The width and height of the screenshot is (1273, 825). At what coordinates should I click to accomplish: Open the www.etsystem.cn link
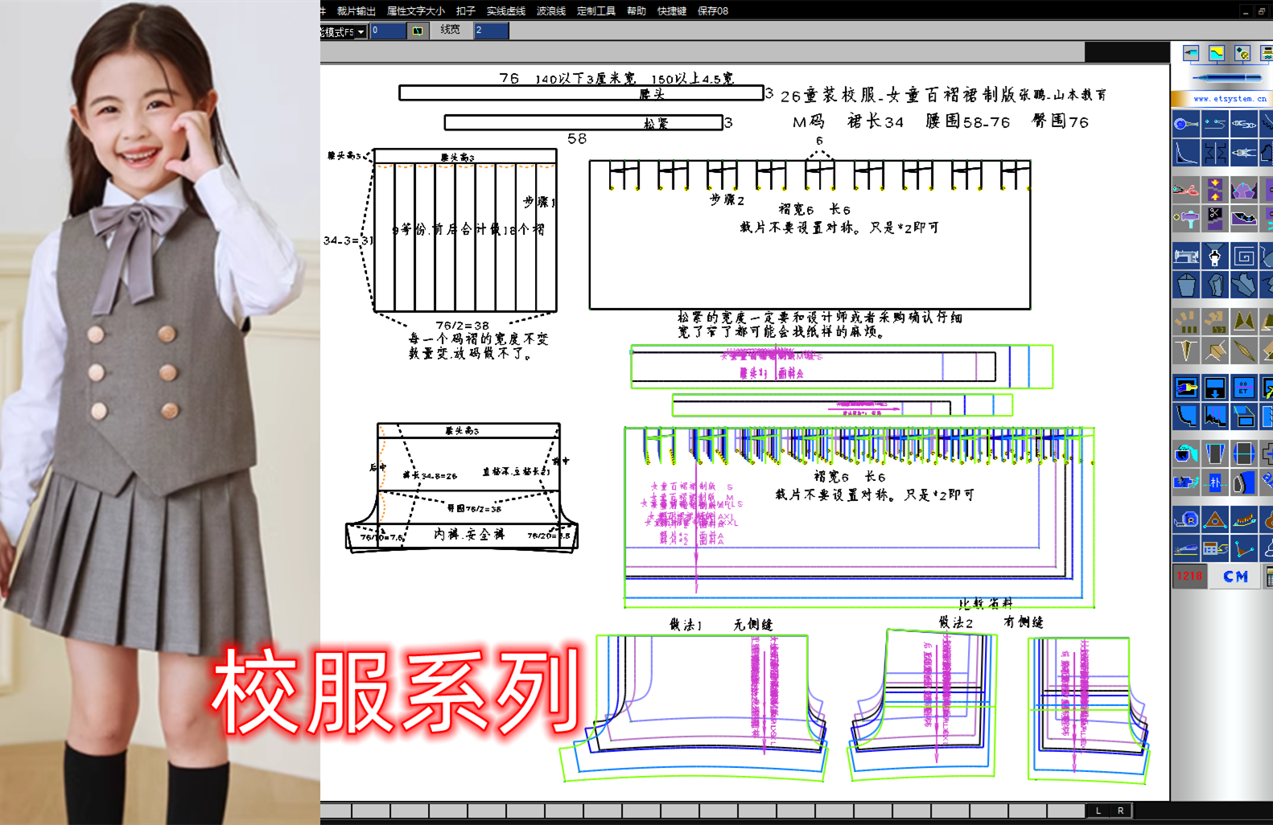(1230, 99)
